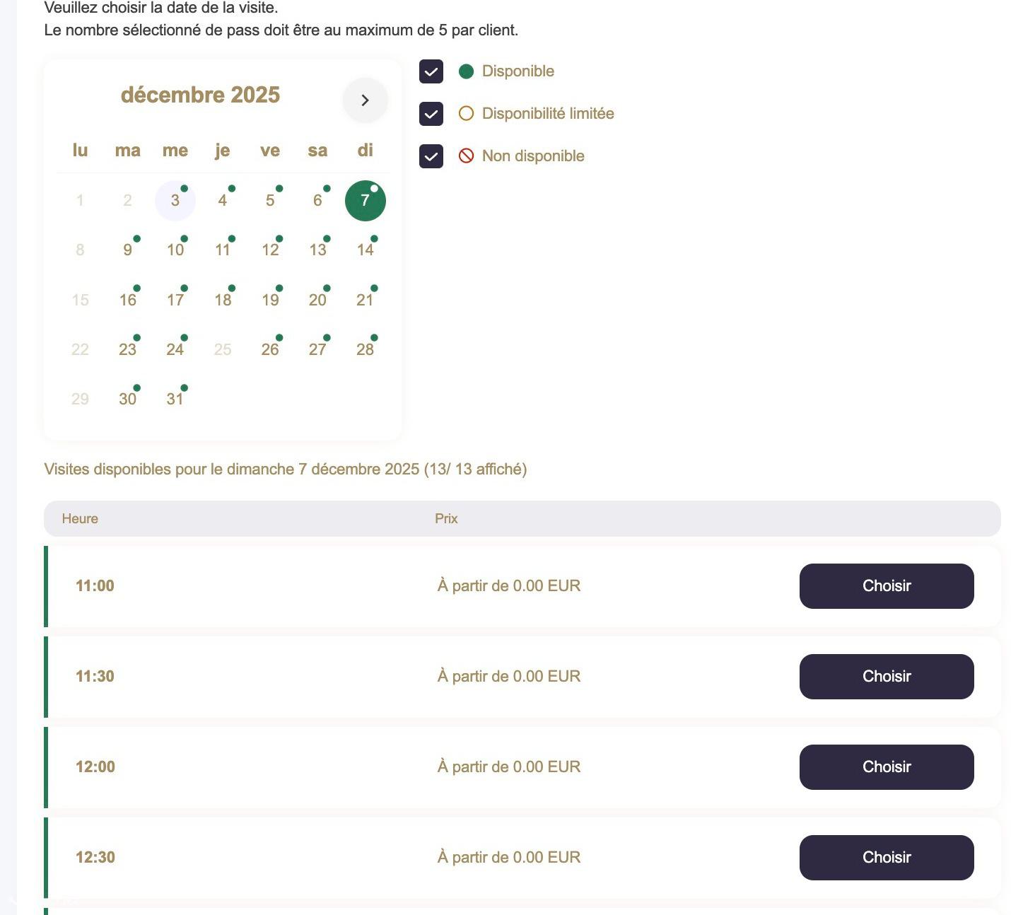Select December 3 on the calendar

(175, 201)
